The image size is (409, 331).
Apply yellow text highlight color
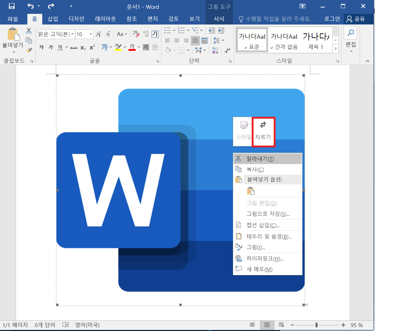[x=118, y=47]
